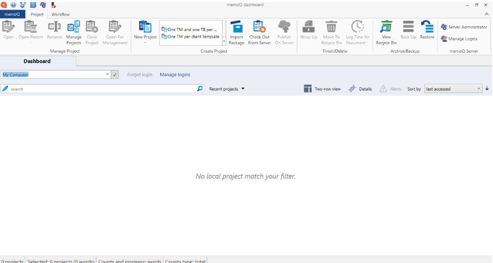The width and height of the screenshot is (493, 263).
Task: Click the search magnifier icon
Action: tap(200, 89)
